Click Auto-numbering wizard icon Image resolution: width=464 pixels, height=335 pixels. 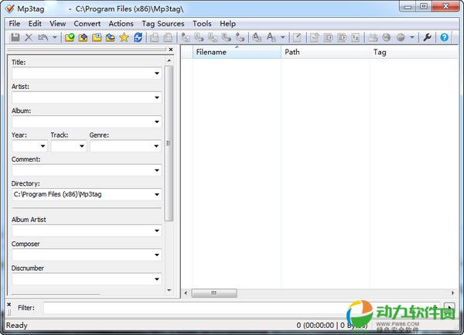coord(356,37)
